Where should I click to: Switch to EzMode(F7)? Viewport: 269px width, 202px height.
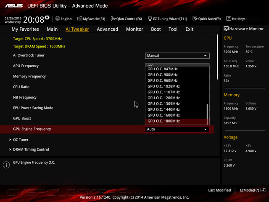(x=253, y=190)
